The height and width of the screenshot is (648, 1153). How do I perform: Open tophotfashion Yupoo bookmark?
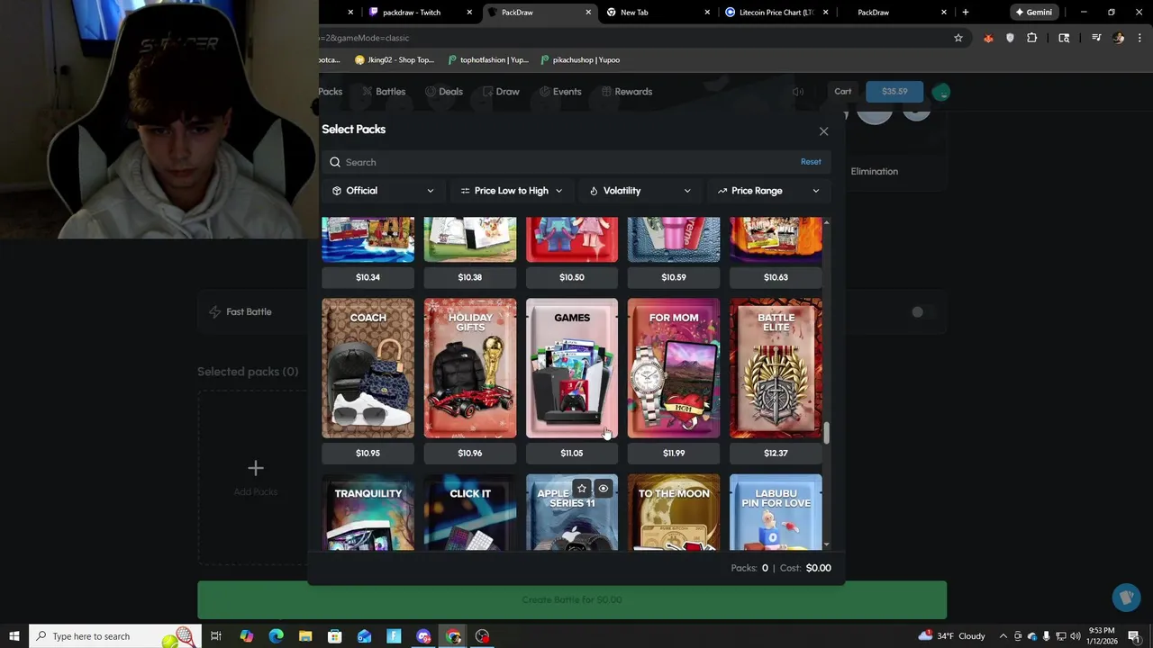(x=487, y=60)
